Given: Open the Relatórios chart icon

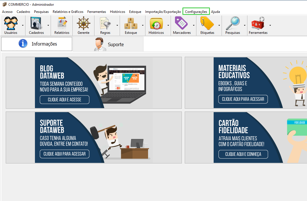Looking at the screenshot, I should [x=62, y=23].
